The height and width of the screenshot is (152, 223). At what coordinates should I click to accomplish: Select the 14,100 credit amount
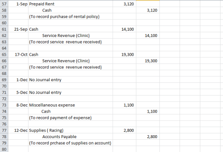coord(148,35)
